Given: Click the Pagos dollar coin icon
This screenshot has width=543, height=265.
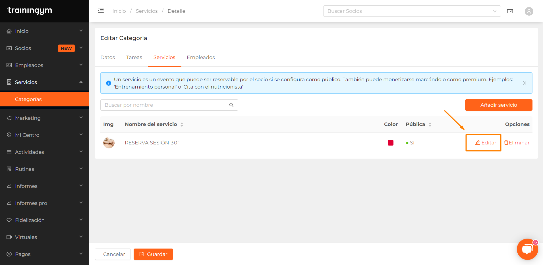Looking at the screenshot, I should coord(9,254).
